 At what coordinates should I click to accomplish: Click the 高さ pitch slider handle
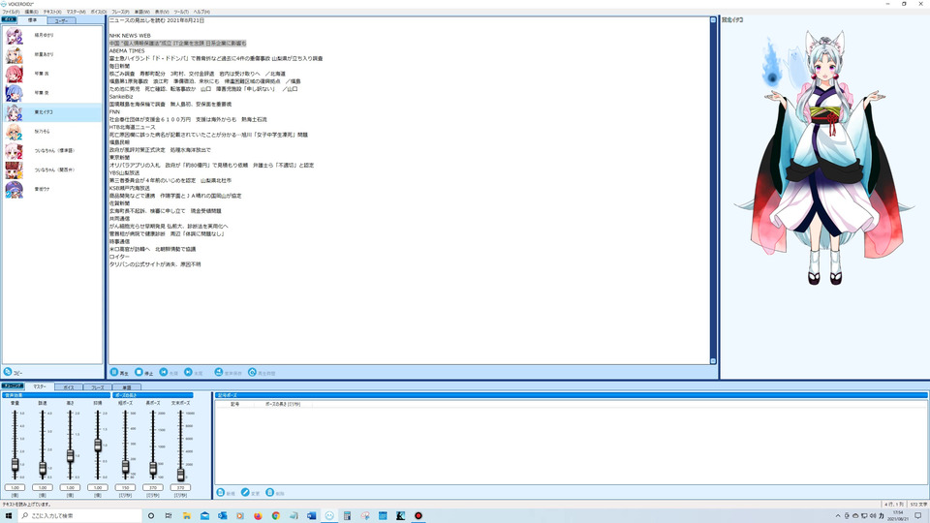(x=70, y=455)
